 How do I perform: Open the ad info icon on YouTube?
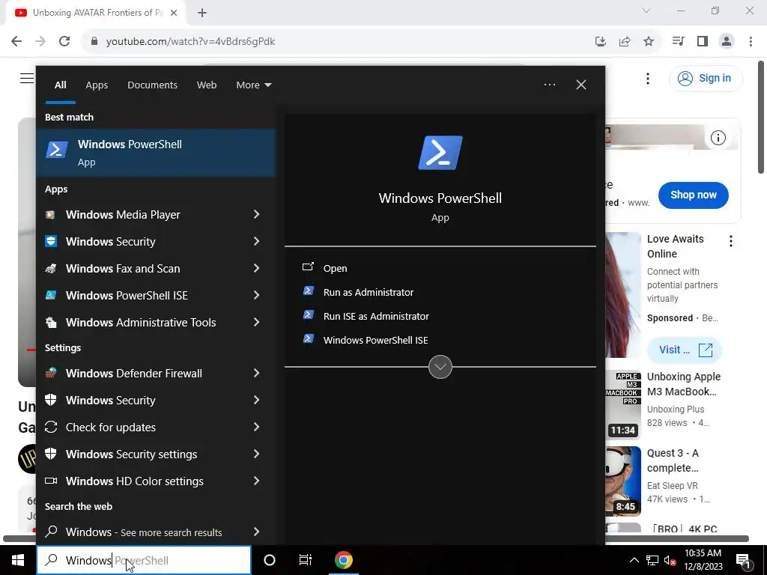pos(718,138)
